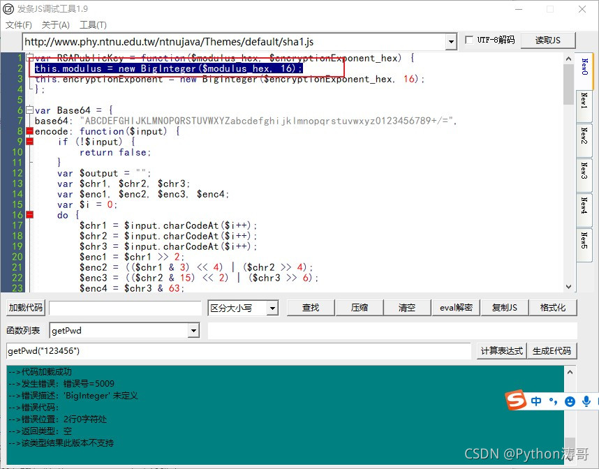Open the 工具(T) menu
The width and height of the screenshot is (599, 469).
coord(93,25)
